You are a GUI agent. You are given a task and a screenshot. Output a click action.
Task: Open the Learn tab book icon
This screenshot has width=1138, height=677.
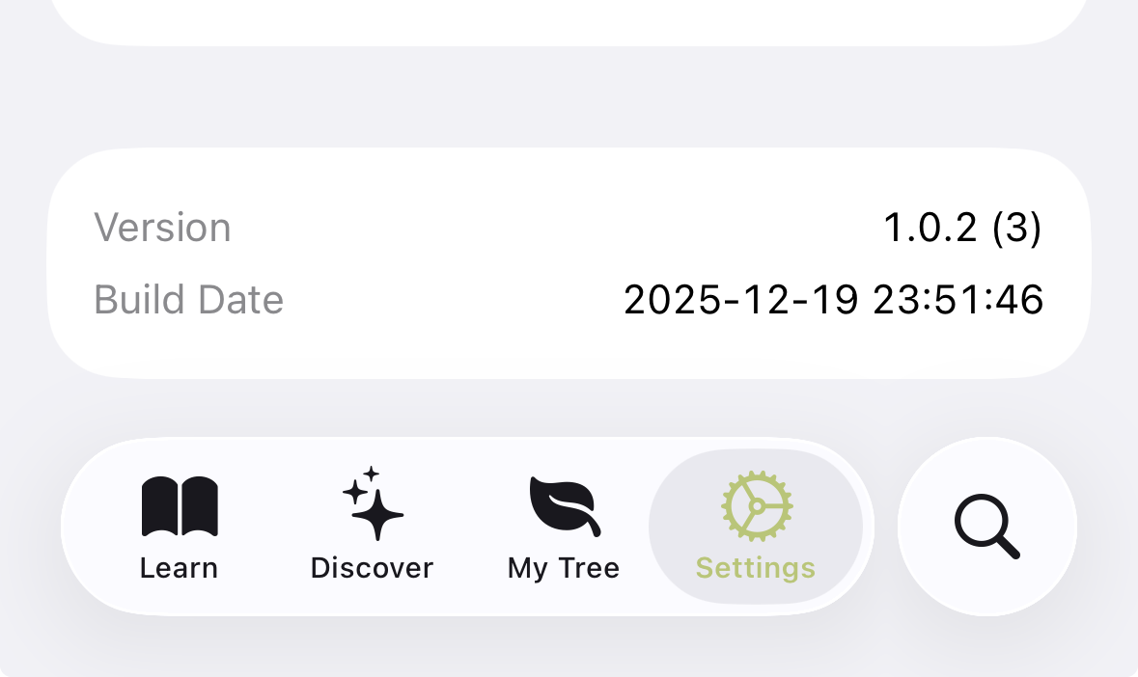[180, 506]
